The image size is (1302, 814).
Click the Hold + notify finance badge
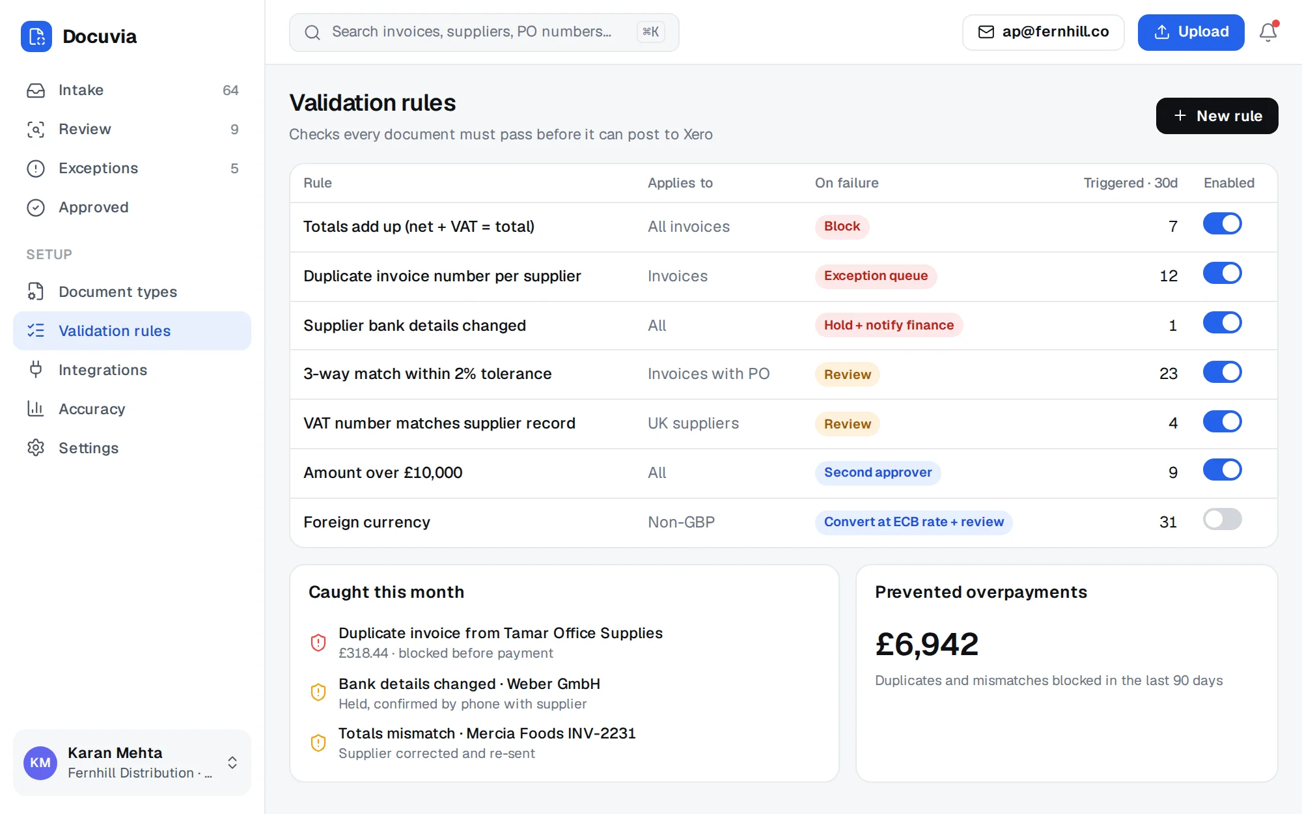tap(889, 326)
